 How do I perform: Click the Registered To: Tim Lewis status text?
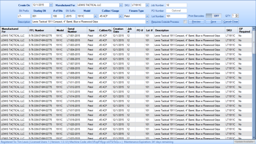click(x=15, y=142)
